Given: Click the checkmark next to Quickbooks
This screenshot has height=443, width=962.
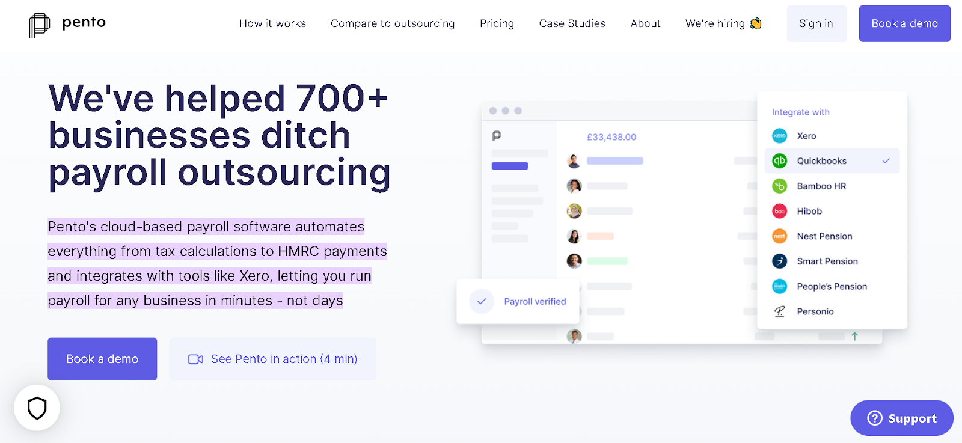Looking at the screenshot, I should (x=886, y=161).
